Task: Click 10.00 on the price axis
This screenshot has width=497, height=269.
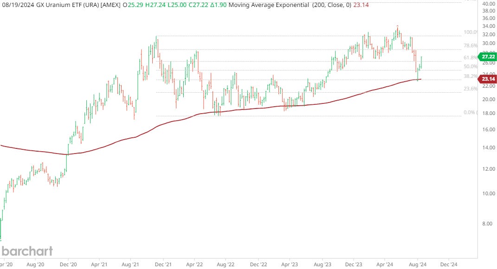Action: click(x=489, y=193)
